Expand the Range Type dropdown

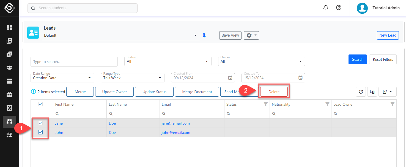(x=133, y=78)
